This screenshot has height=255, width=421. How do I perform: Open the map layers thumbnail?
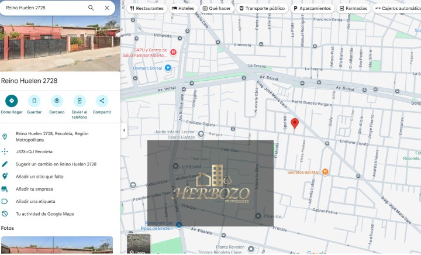139,244
